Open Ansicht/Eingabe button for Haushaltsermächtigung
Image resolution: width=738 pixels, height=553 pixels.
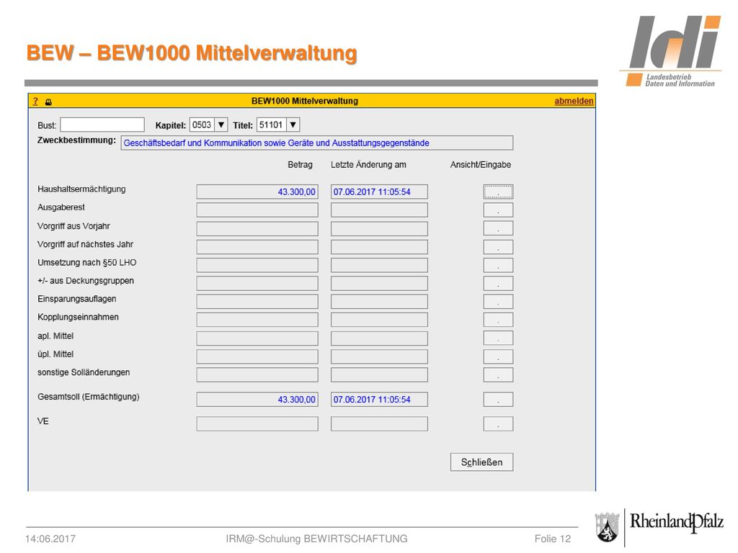pos(498,192)
